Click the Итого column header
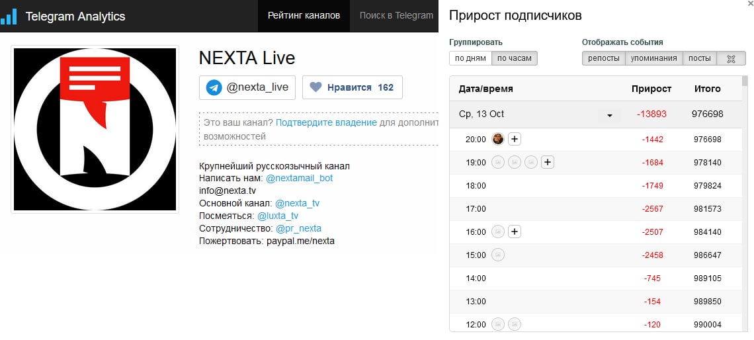The image size is (754, 340). [x=707, y=89]
